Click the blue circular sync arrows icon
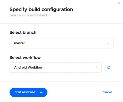 pos(109,67)
